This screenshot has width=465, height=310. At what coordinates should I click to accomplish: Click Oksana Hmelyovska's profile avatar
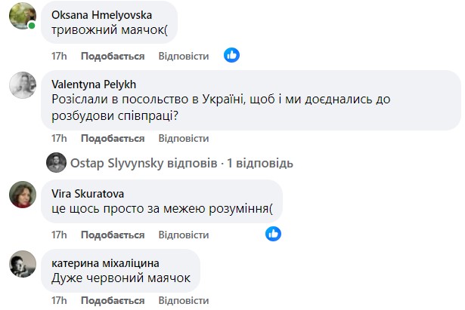pyautogui.click(x=23, y=15)
